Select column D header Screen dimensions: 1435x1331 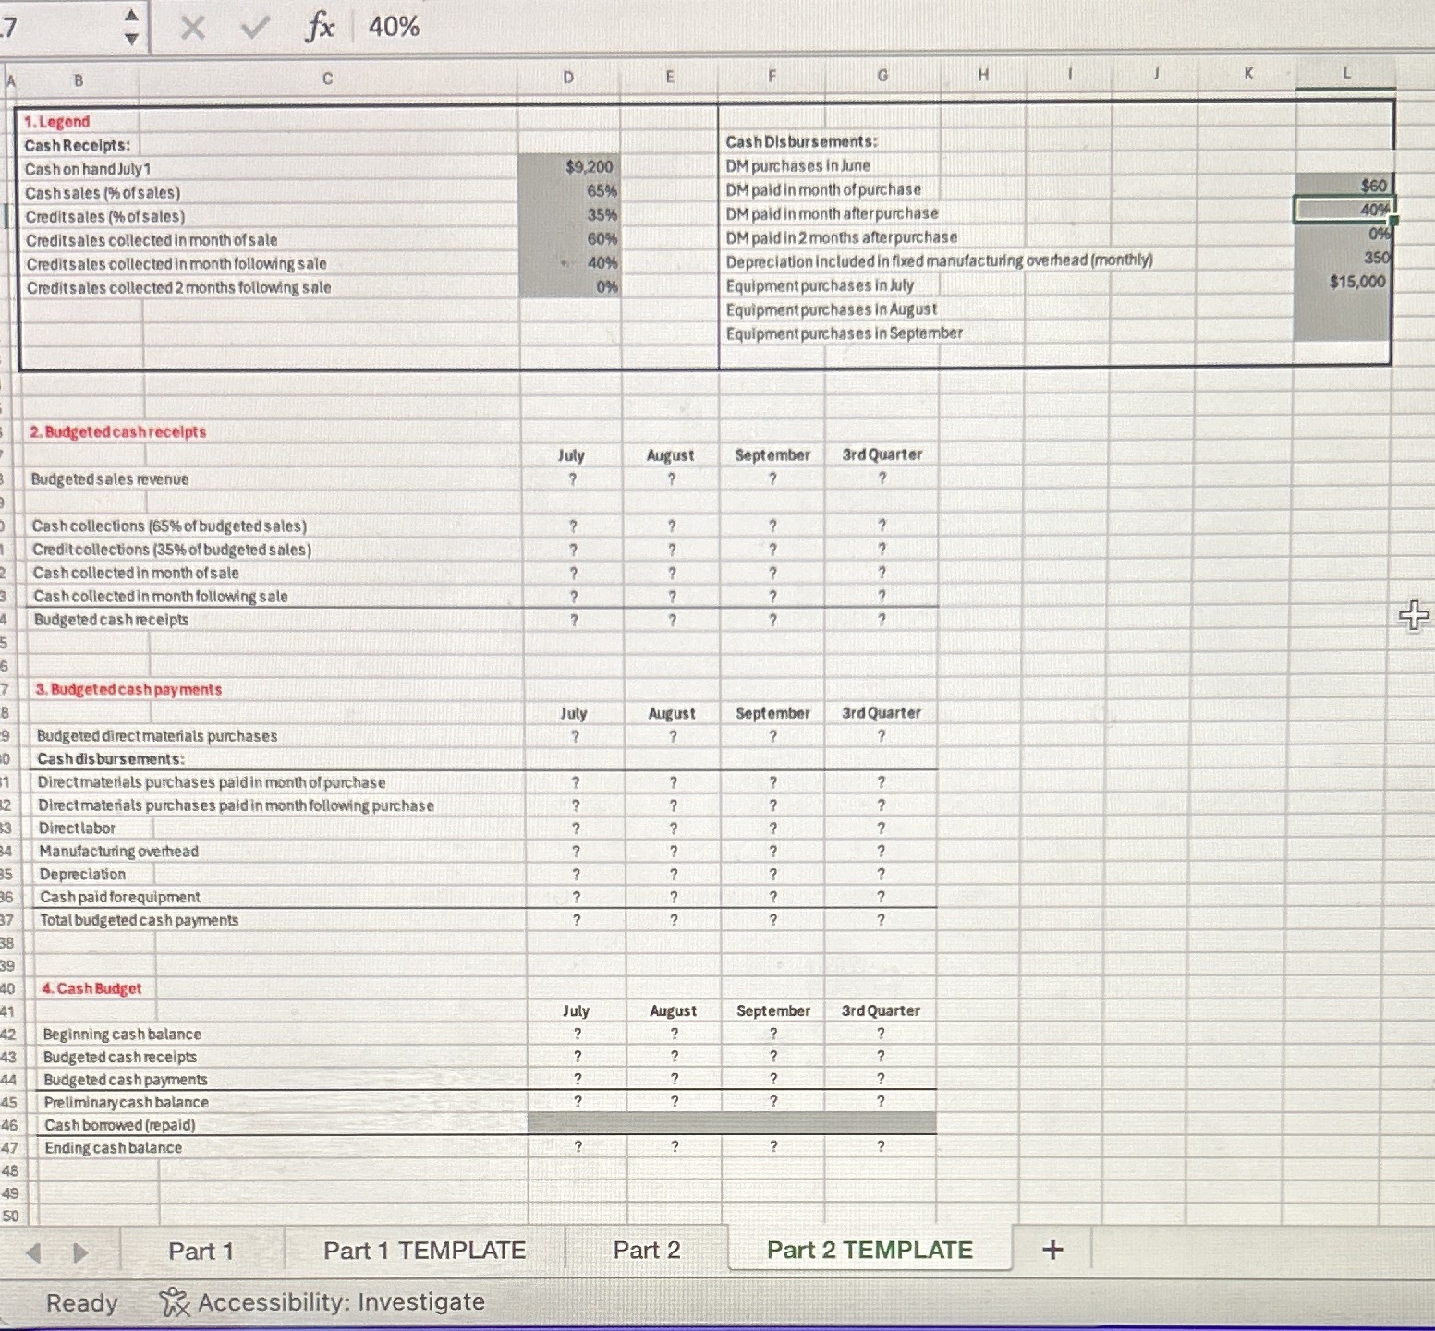coord(568,78)
